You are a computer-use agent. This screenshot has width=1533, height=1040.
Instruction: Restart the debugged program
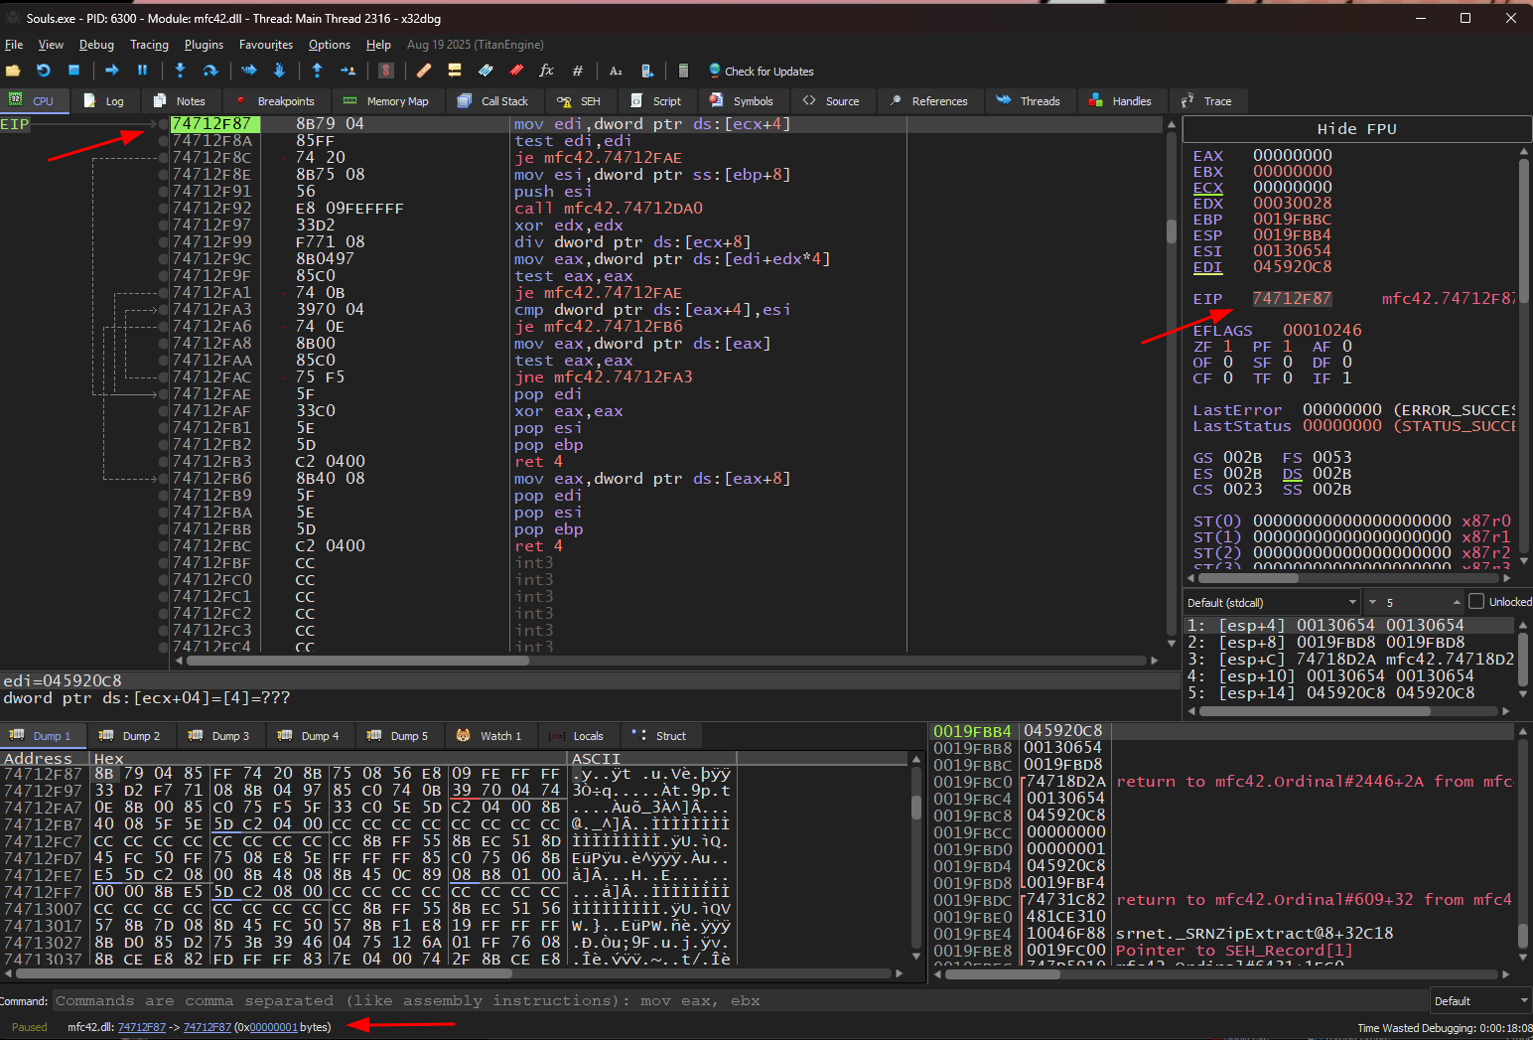[x=44, y=71]
